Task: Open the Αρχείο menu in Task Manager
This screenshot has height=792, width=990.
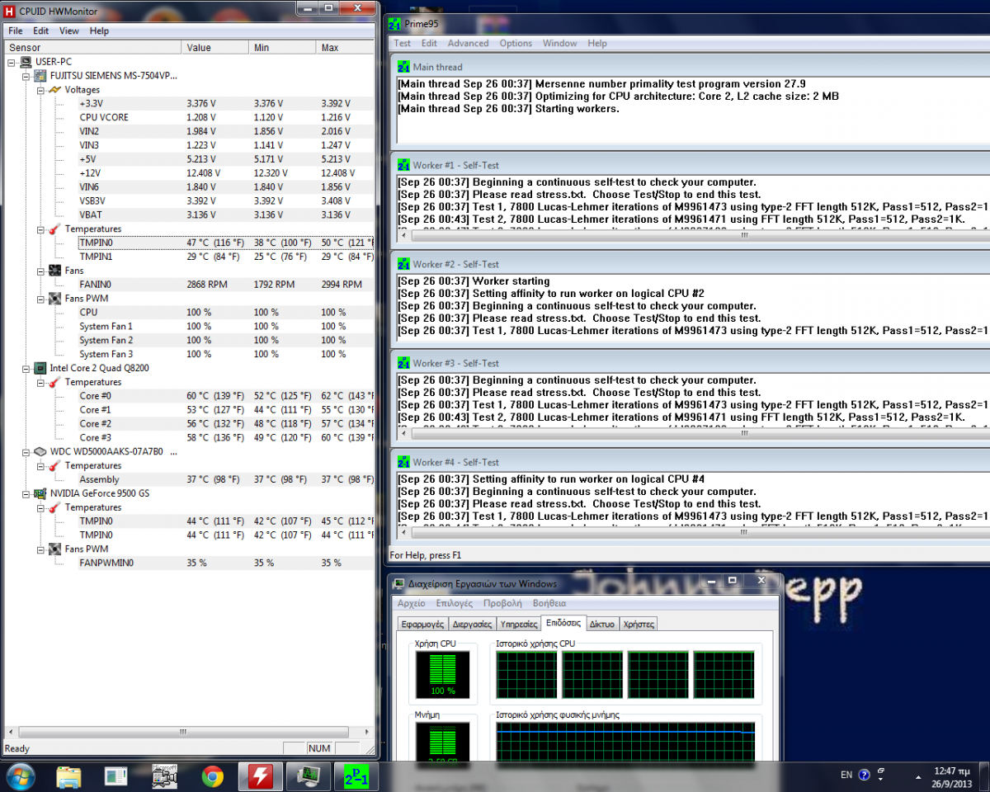Action: tap(411, 603)
